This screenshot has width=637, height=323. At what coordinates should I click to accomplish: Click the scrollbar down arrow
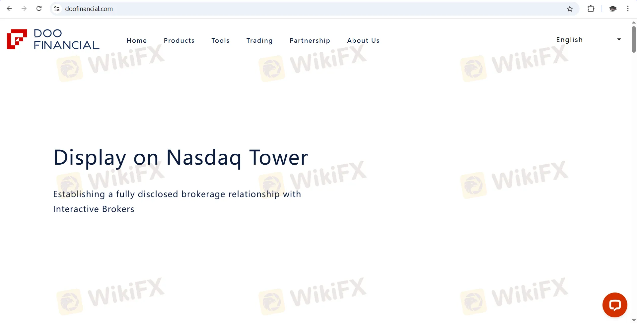pyautogui.click(x=633, y=320)
